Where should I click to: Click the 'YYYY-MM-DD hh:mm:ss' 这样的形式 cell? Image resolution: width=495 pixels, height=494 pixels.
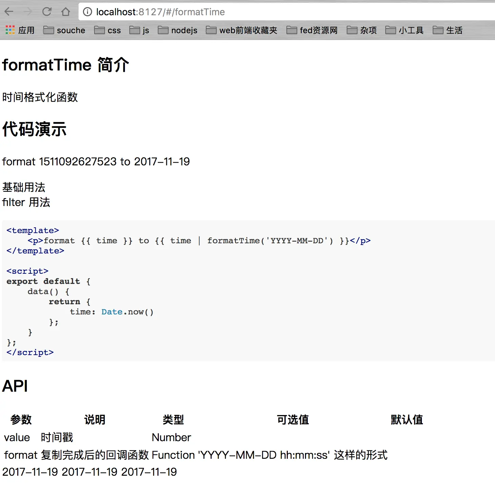click(293, 455)
